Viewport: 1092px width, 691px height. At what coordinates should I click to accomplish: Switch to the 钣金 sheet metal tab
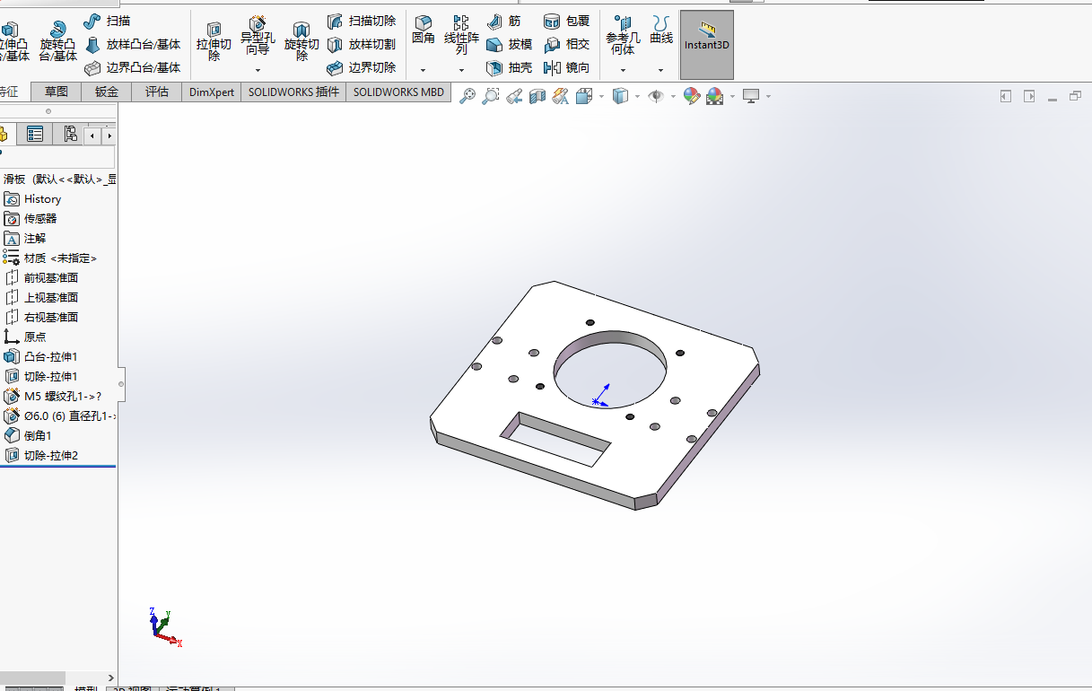click(106, 92)
